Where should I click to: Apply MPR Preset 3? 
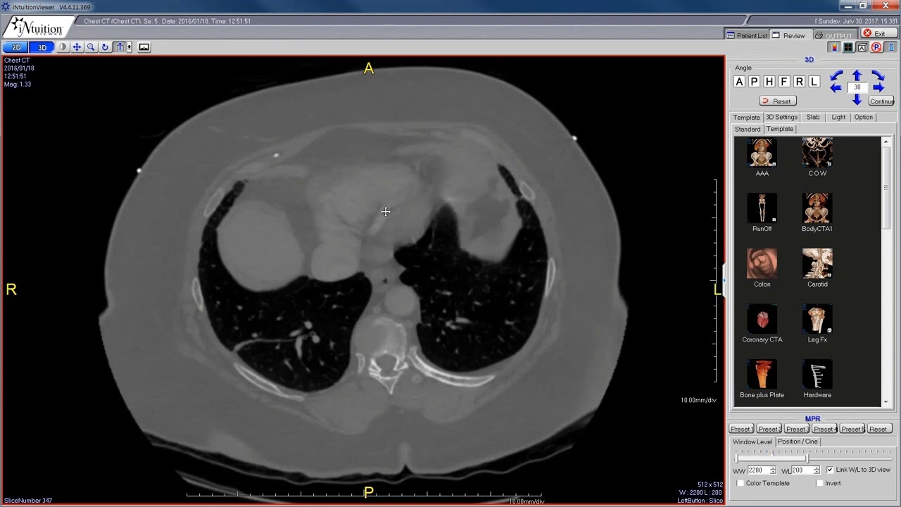point(797,429)
